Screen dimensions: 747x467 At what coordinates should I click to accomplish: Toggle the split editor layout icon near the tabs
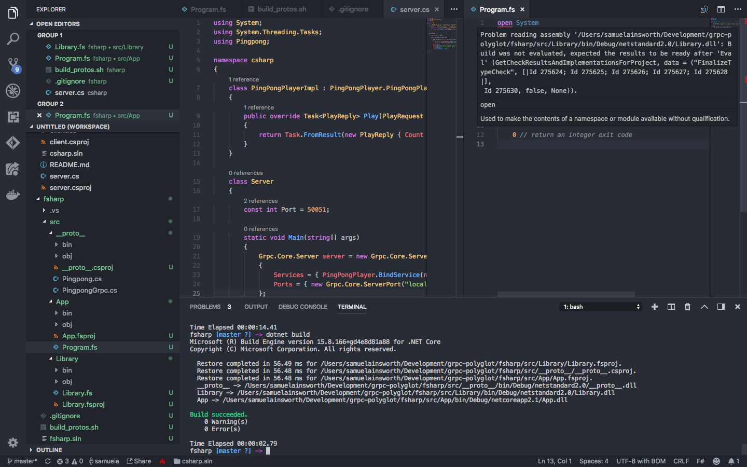coord(721,9)
